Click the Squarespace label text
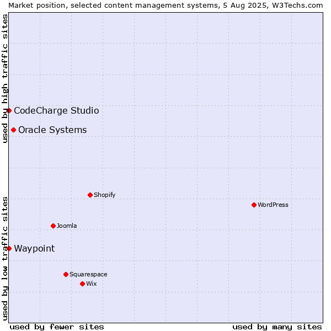Image resolution: width=331 pixels, height=331 pixels. (x=88, y=274)
